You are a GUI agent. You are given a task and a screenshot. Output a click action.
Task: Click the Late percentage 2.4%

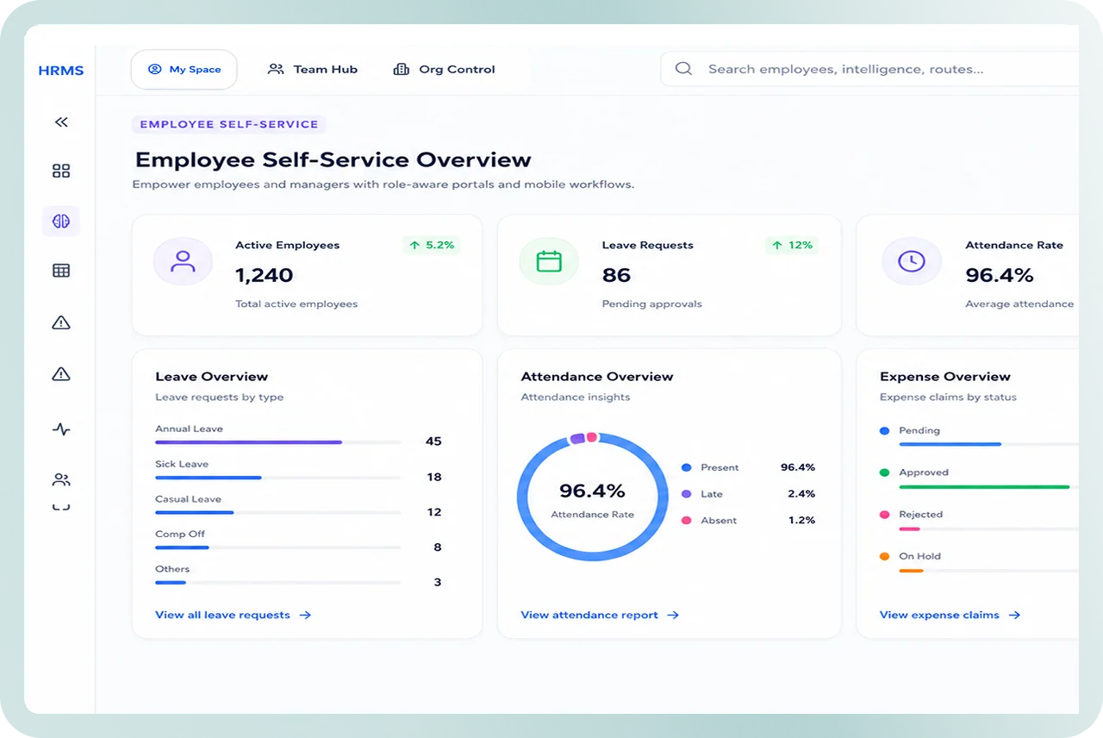pos(801,494)
